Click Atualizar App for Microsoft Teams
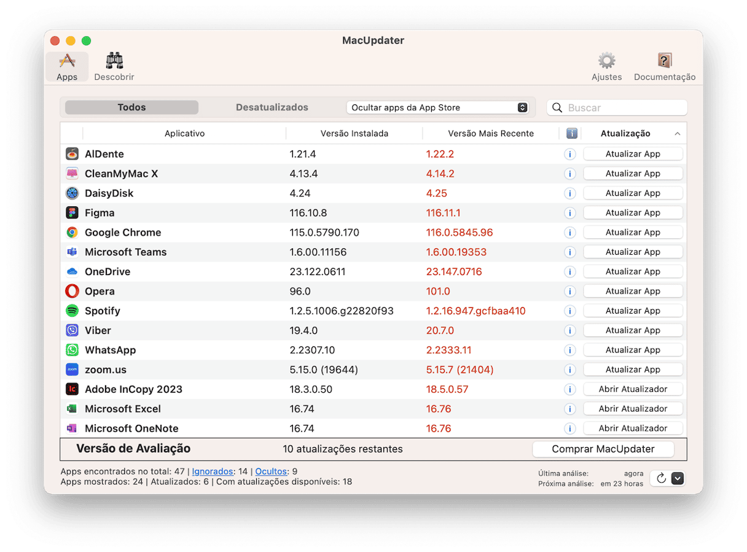The image size is (747, 552). [633, 252]
